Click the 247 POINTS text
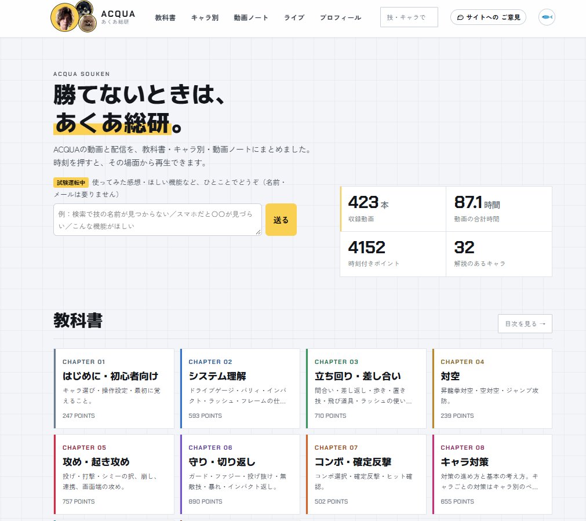The width and height of the screenshot is (586, 521). point(78,416)
